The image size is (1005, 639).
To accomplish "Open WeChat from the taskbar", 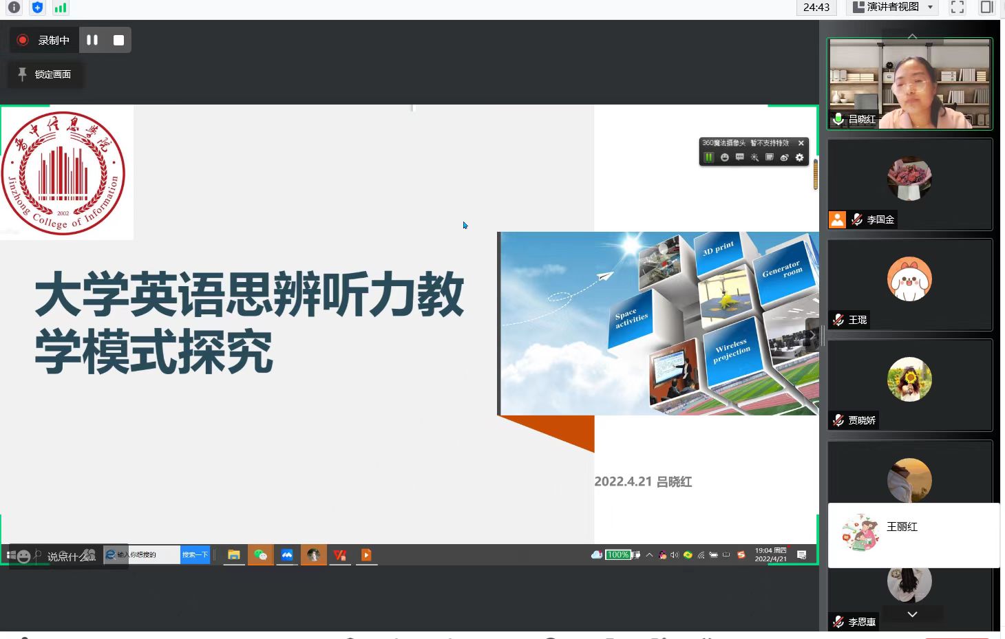I will point(261,555).
